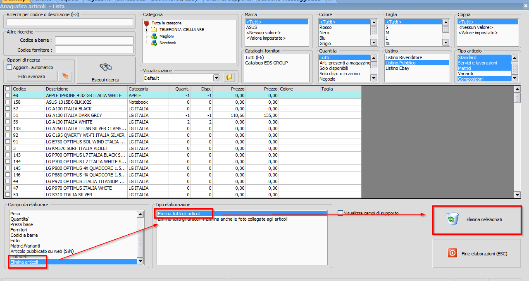Screen dimensions: 529x281
Task: Choose Nero in the Colore list
Action: pyautogui.click(x=345, y=33)
